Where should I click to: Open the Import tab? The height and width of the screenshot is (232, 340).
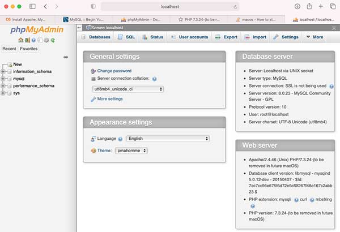(255, 37)
